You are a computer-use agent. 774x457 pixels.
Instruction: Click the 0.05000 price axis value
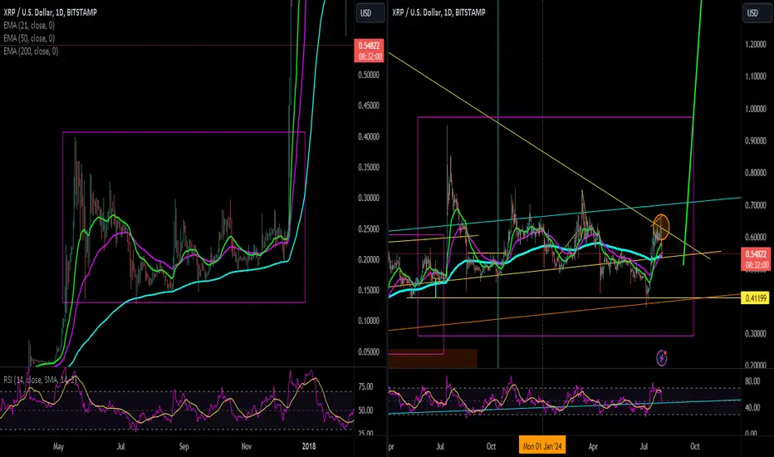click(369, 352)
